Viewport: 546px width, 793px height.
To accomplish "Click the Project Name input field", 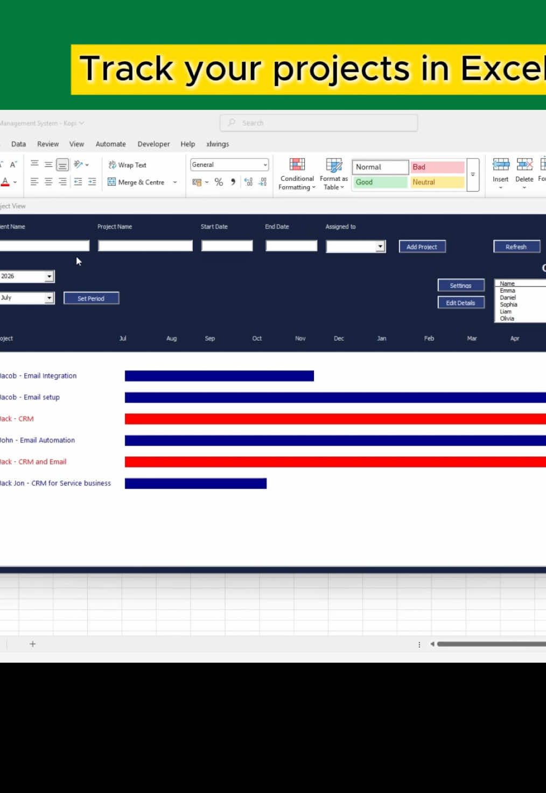I will 145,246.
